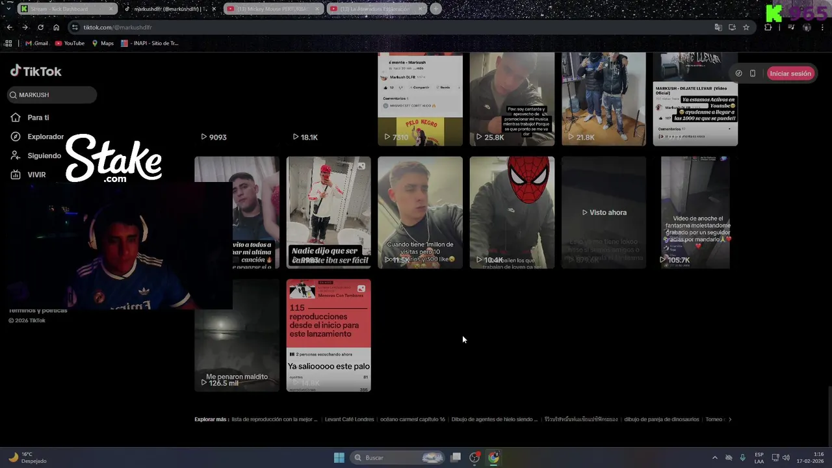
Task: Open dibujo de pareja de dinosaurios link
Action: click(662, 419)
